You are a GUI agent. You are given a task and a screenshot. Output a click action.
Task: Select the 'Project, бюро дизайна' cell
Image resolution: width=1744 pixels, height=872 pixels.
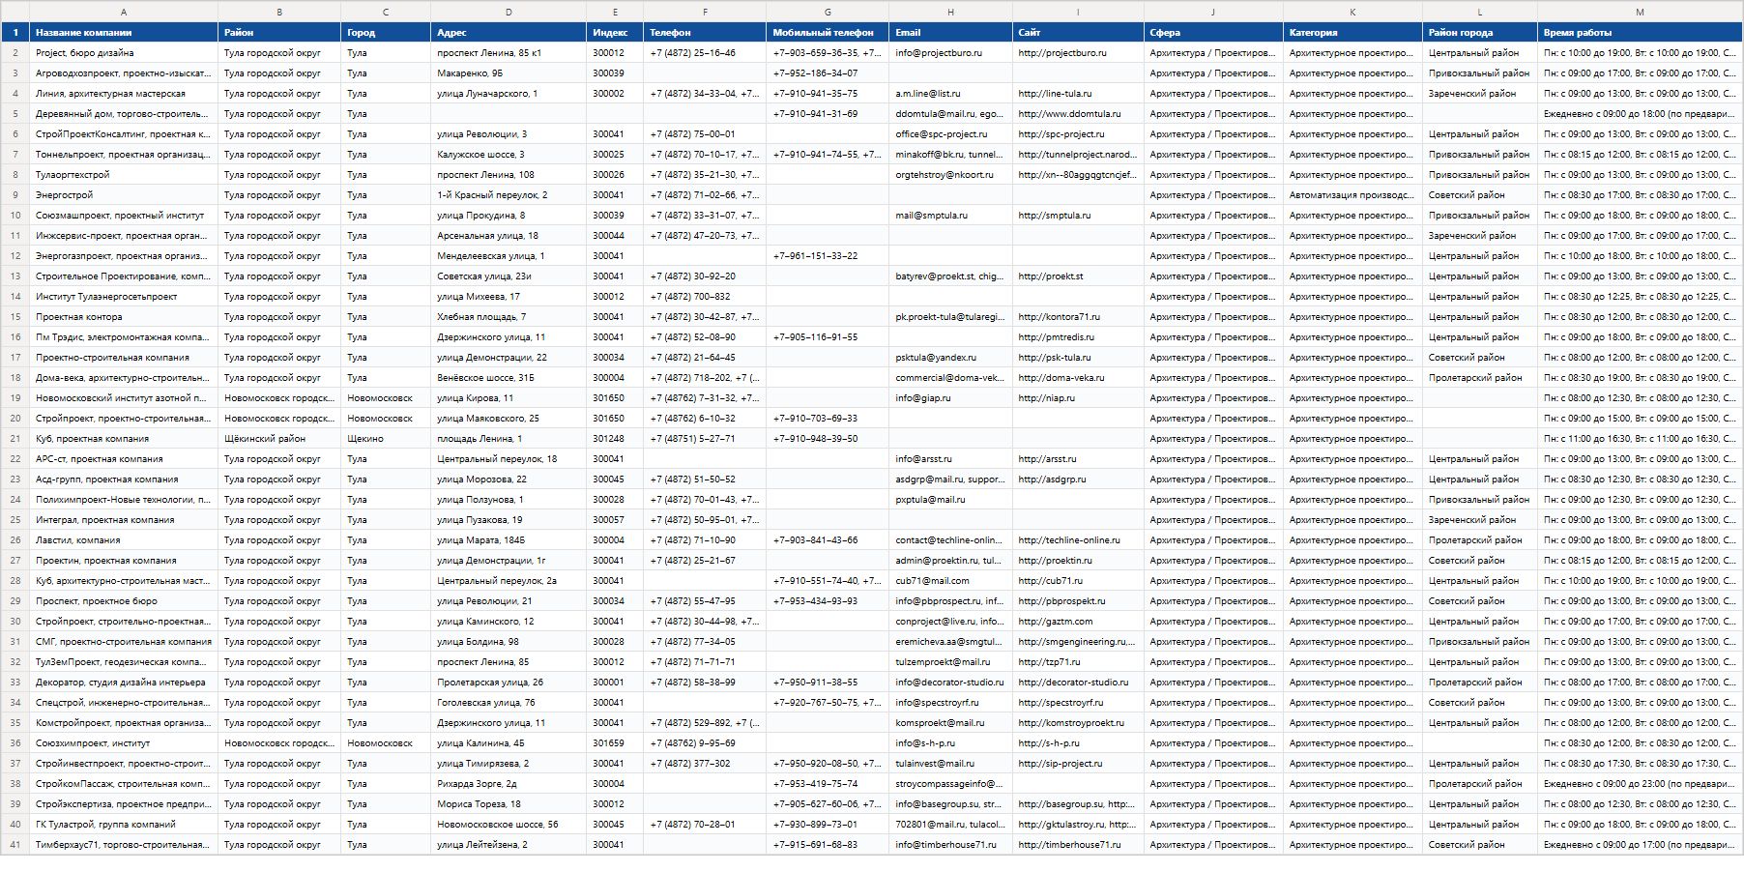124,53
